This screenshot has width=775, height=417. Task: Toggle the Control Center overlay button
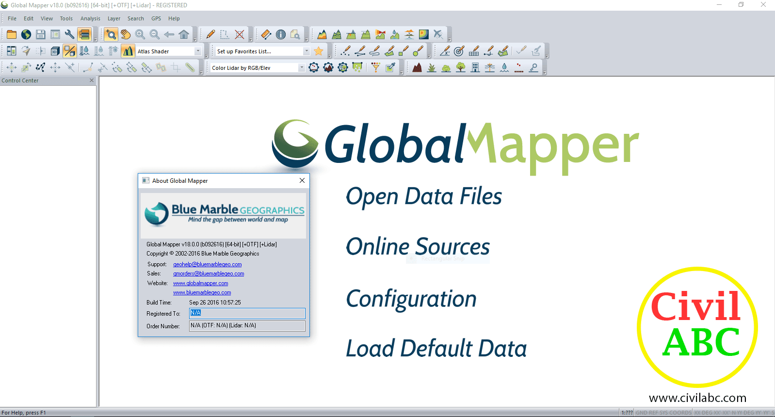(84, 34)
